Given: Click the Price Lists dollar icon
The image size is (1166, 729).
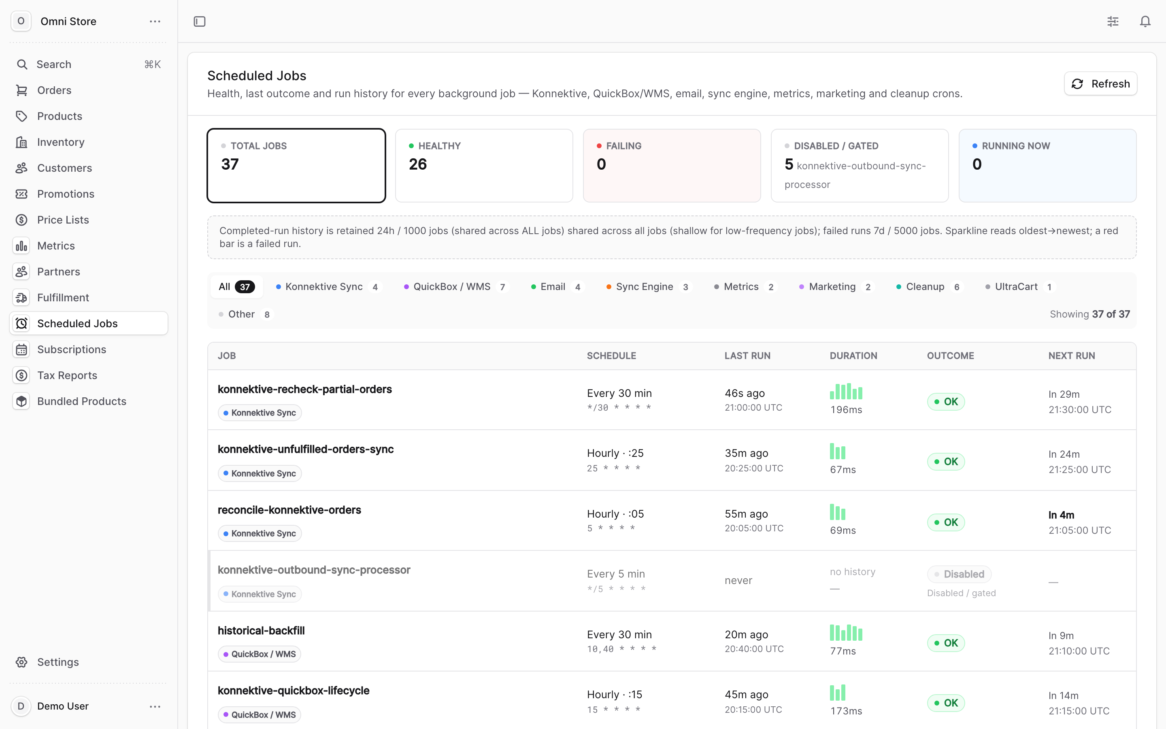Looking at the screenshot, I should coord(22,220).
